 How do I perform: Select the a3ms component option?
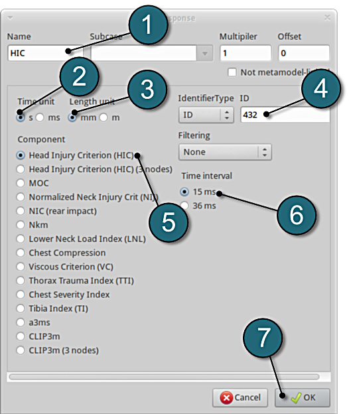21,322
